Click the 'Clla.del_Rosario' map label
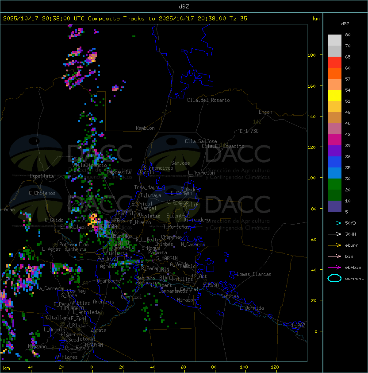368x373 pixels. (208, 100)
